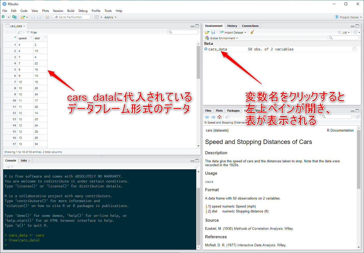
Task: Go back in the Help pane
Action: [x=207, y=117]
